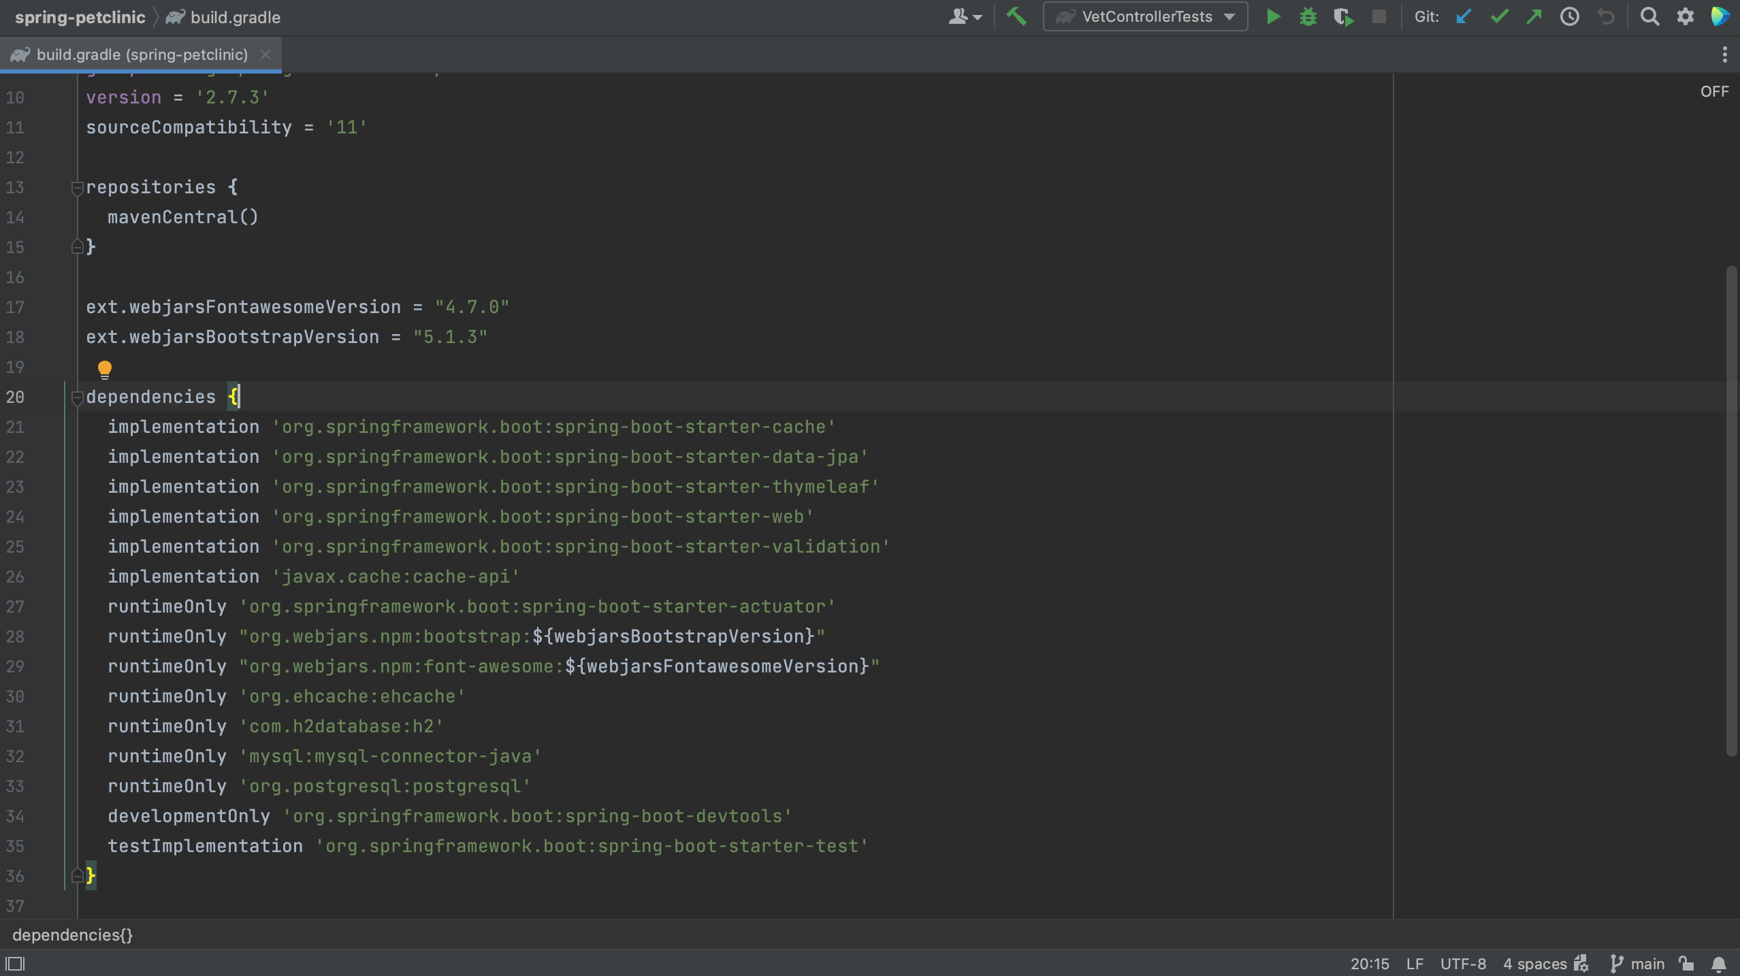Open IDE Settings with the gear icon
1740x976 pixels.
click(x=1686, y=17)
